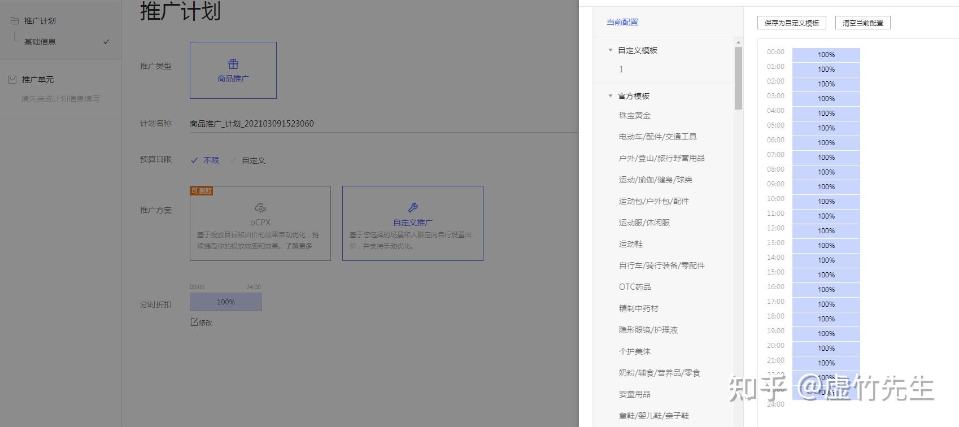
Task: Choose the 运动鞋 template
Action: (631, 244)
